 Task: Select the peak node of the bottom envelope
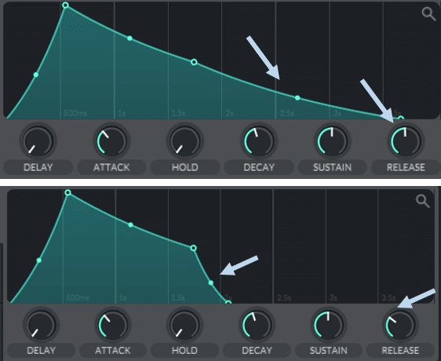[x=67, y=193]
